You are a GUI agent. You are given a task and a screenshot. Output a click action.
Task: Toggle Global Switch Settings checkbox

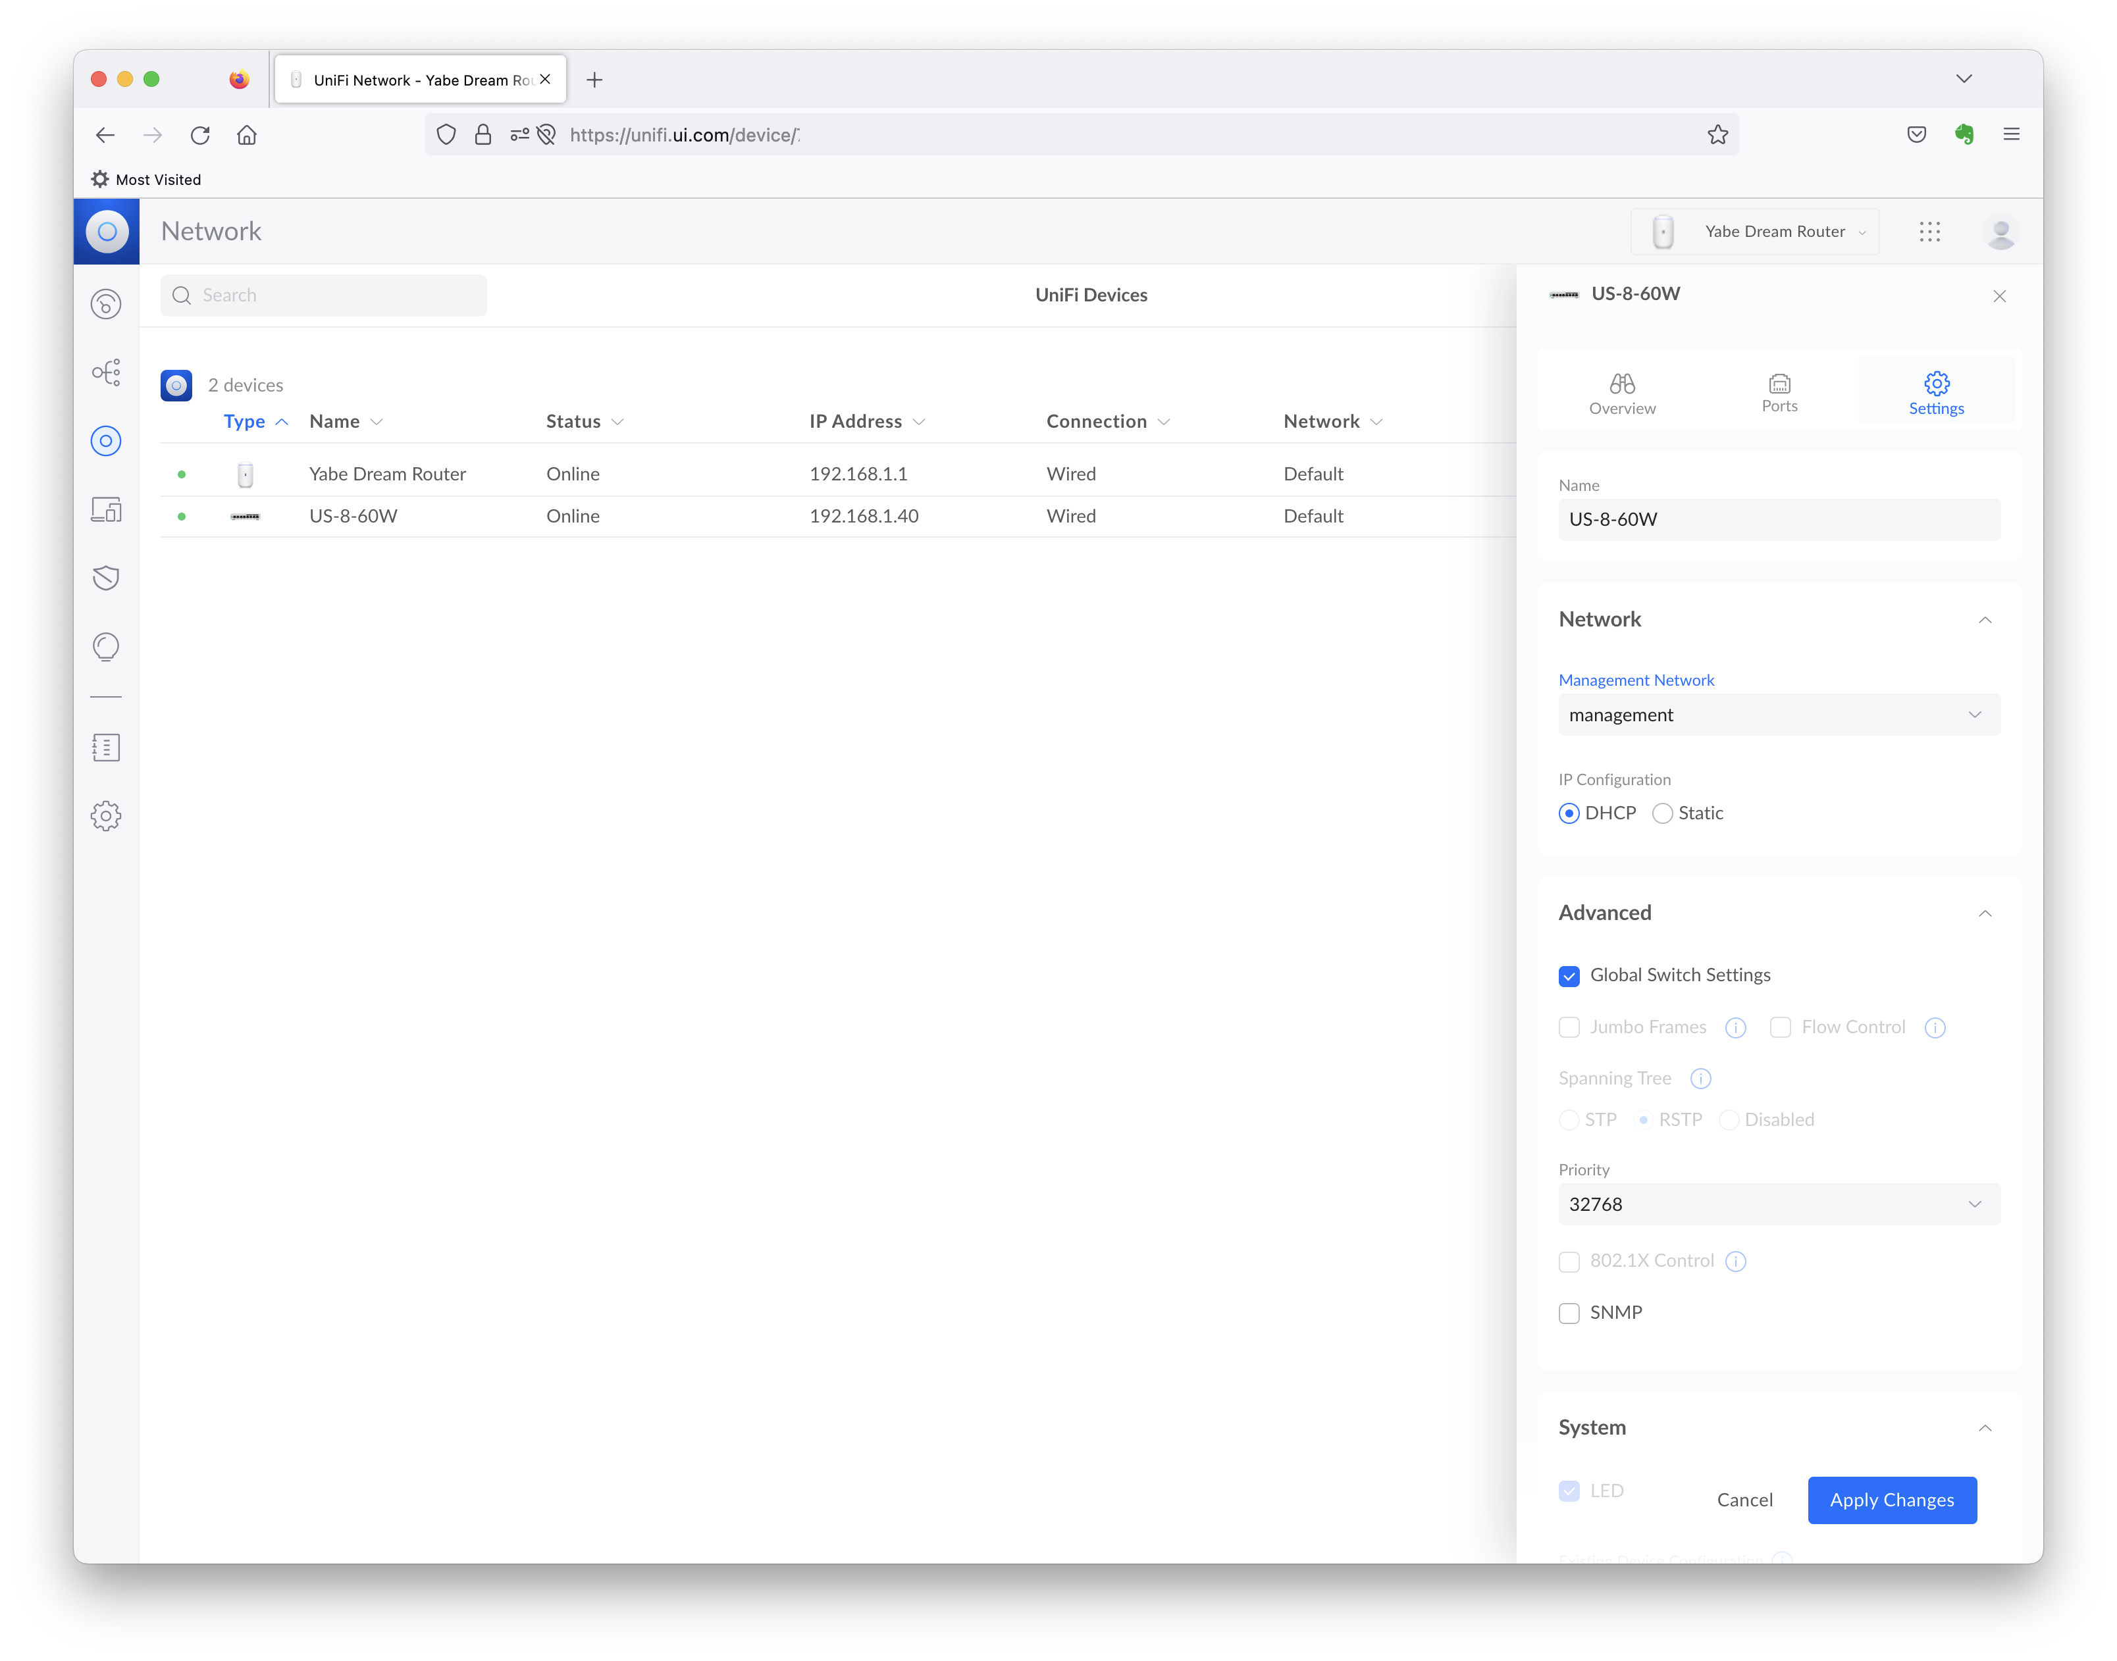pos(1568,975)
